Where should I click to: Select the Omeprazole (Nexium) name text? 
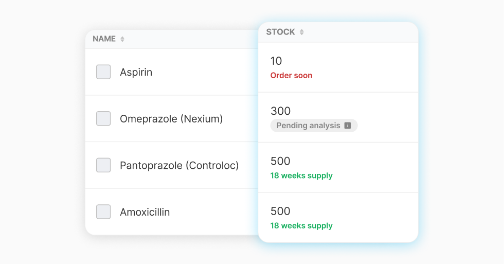[x=171, y=119]
